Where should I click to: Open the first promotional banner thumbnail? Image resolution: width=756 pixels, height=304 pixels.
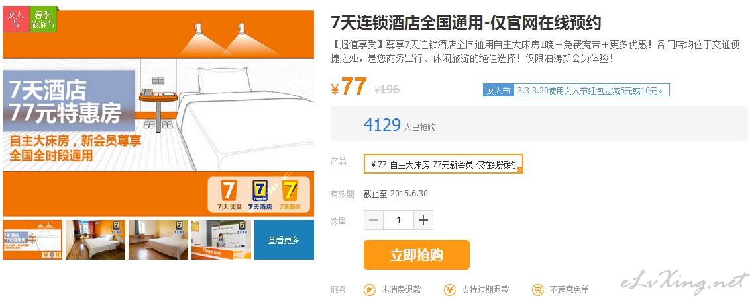pyautogui.click(x=32, y=240)
